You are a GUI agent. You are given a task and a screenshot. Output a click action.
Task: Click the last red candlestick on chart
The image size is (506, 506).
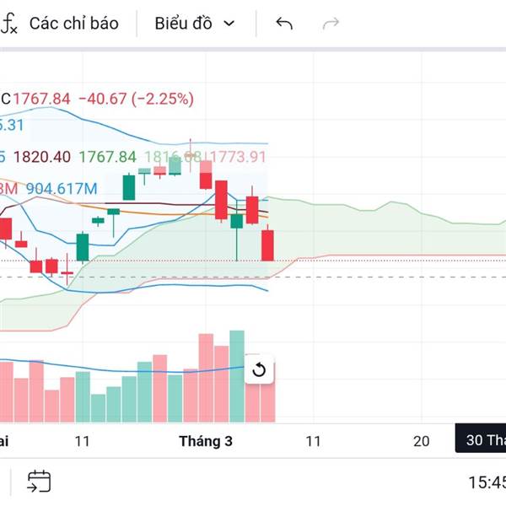[x=268, y=244]
